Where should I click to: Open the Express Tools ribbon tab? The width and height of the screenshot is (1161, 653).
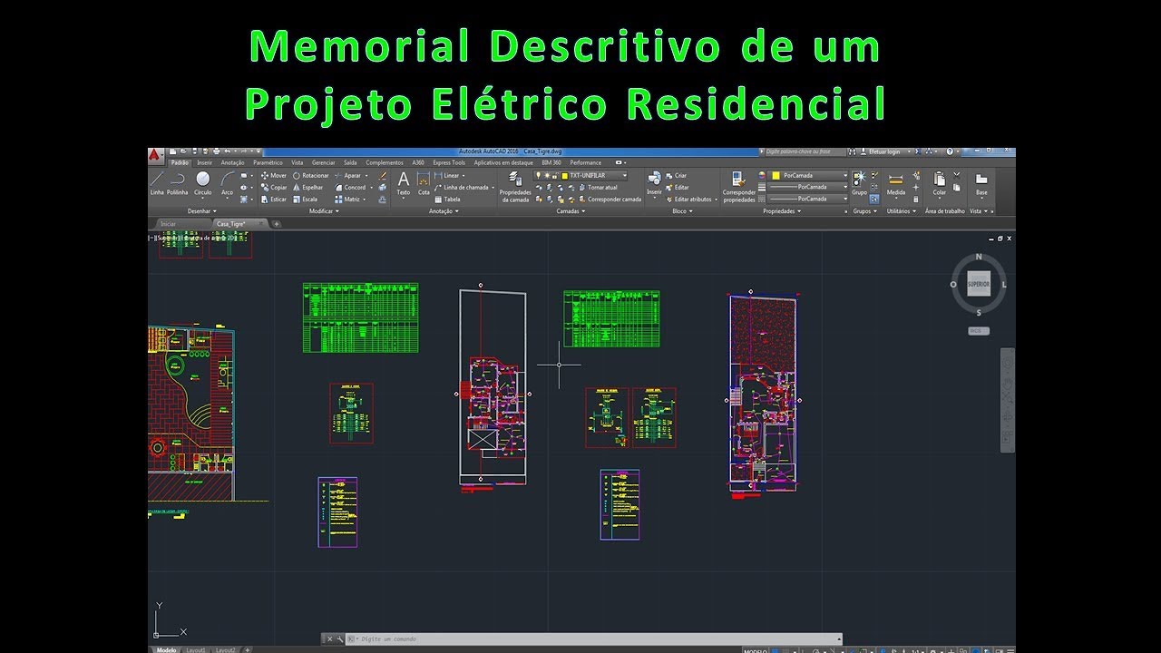449,162
